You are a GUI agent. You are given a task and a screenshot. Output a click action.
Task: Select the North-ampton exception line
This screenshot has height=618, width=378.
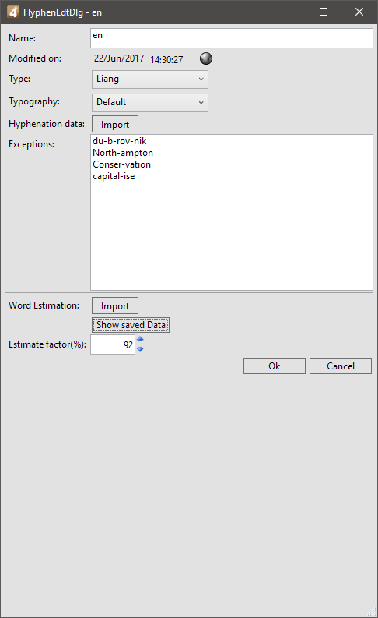[x=123, y=153]
